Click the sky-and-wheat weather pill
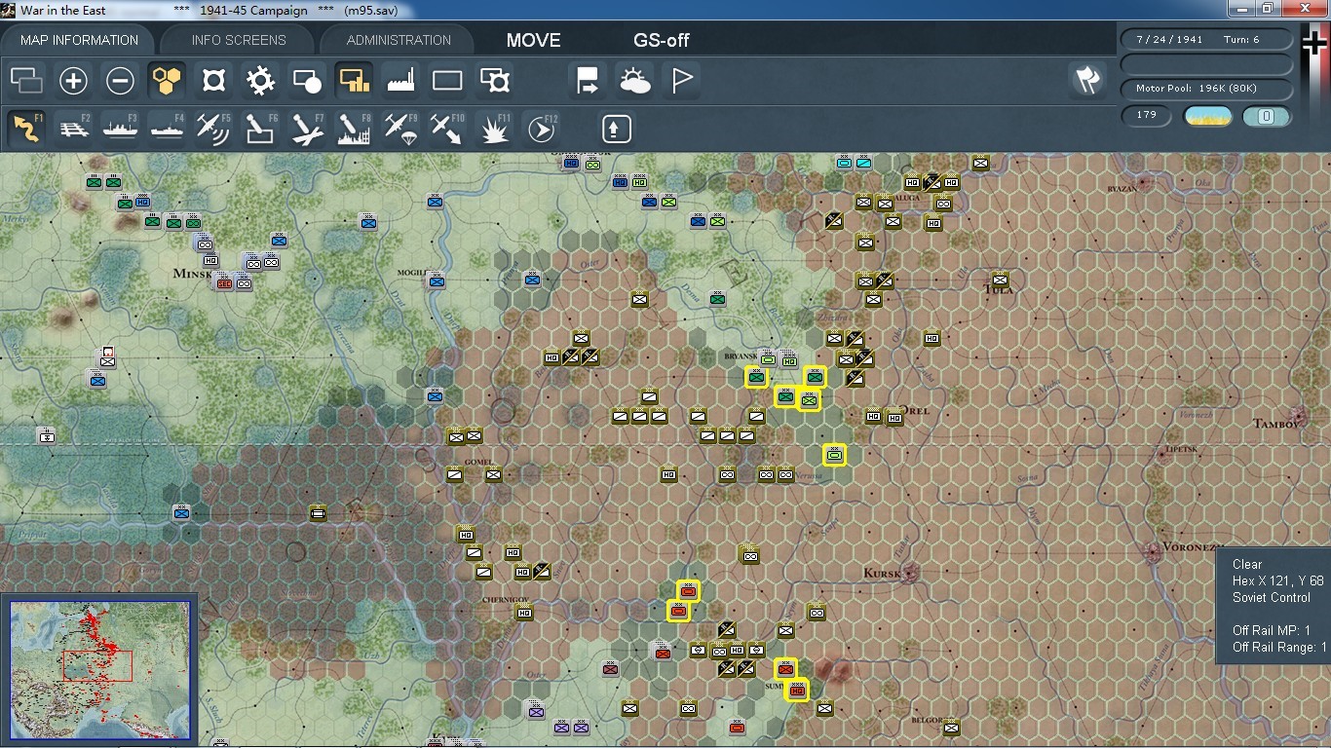The image size is (1331, 748). pos(1207,117)
